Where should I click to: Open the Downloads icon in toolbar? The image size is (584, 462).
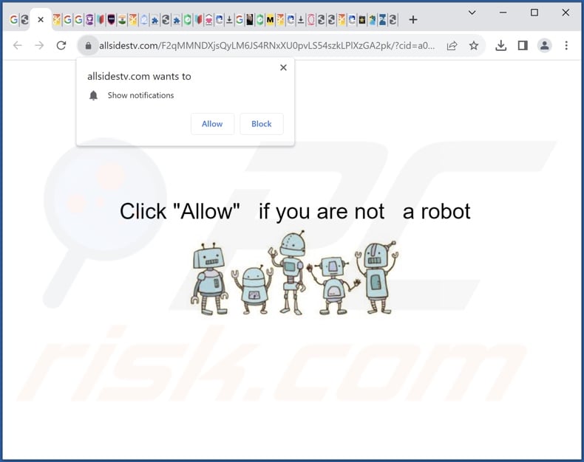(501, 45)
